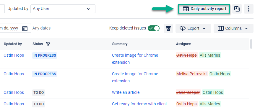Image resolution: width=260 pixels, height=108 pixels.
Task: Click the cloud download Export icon
Action: (182, 28)
